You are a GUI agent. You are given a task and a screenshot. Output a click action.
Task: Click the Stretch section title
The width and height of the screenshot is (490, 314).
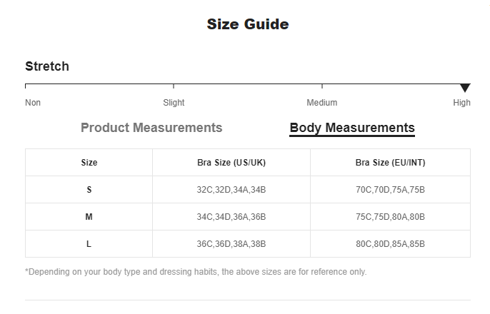click(x=47, y=66)
